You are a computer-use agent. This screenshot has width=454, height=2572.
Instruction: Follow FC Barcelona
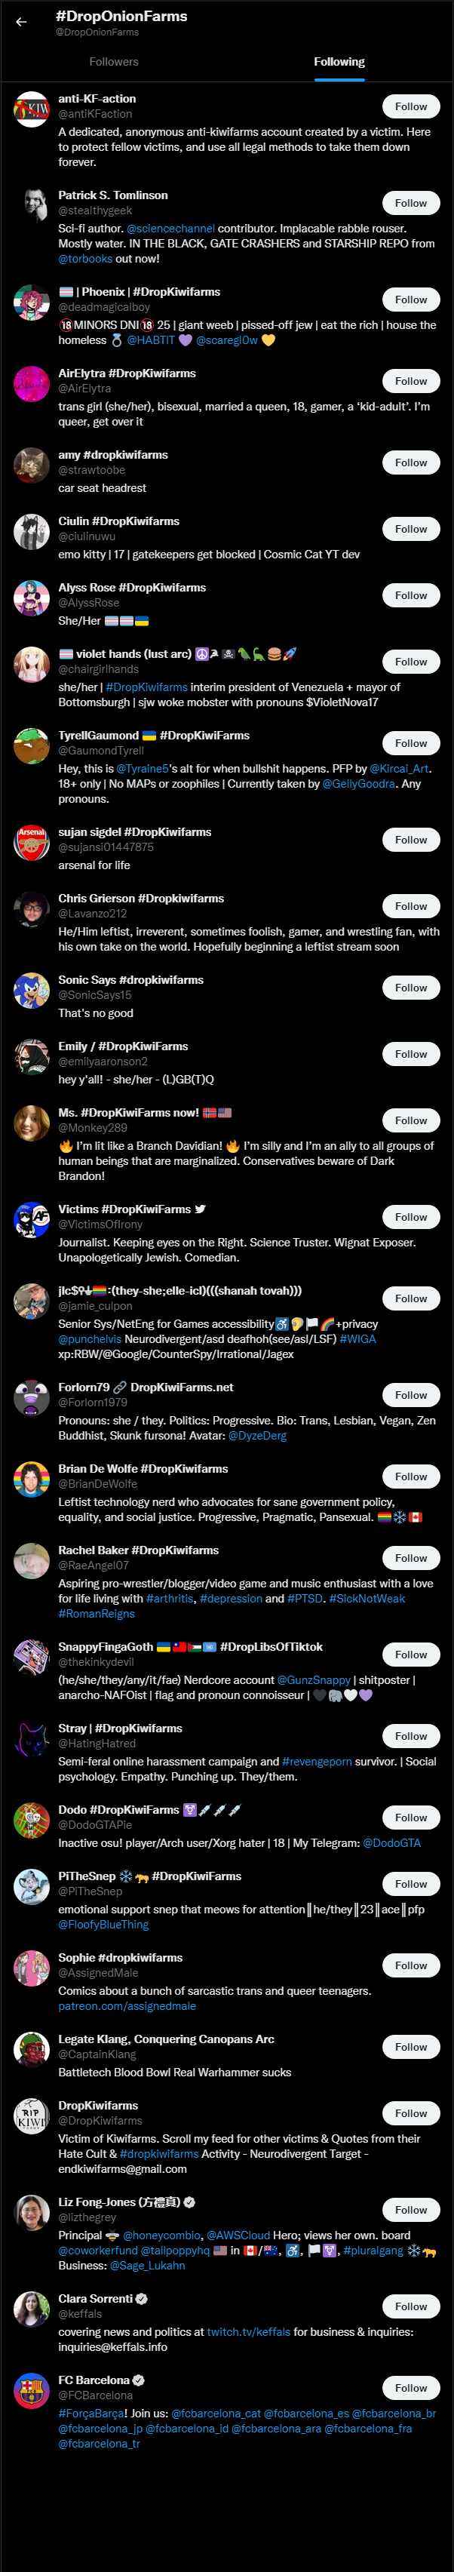[x=410, y=2387]
